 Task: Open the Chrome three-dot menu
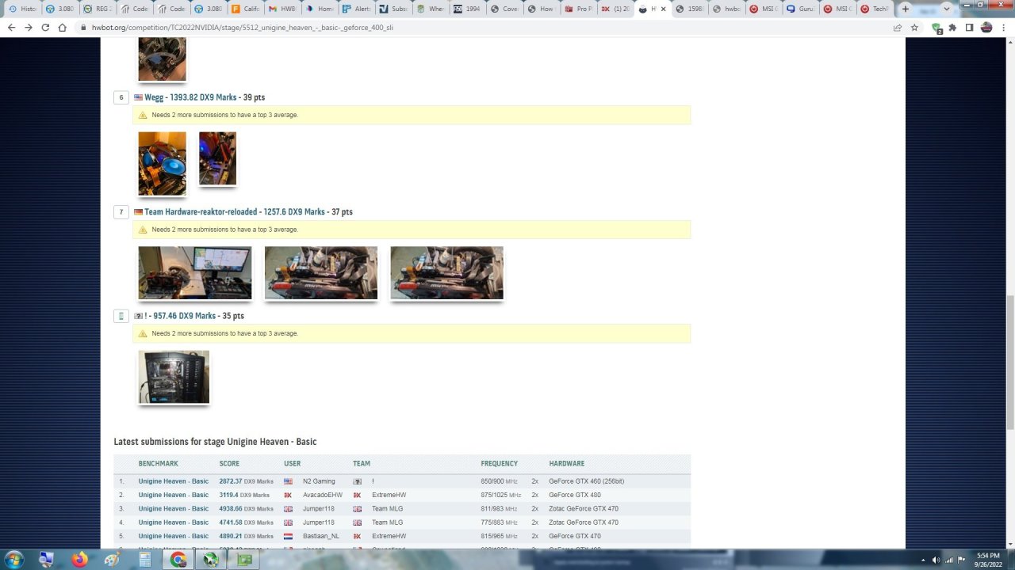[x=1003, y=27]
